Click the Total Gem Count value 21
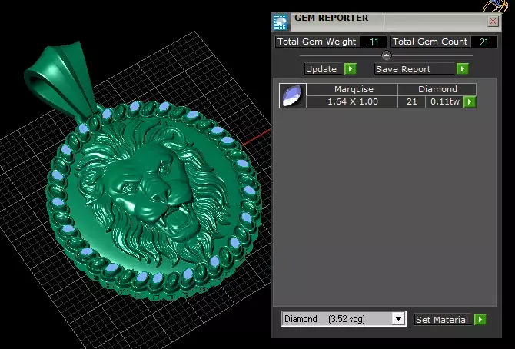Image resolution: width=515 pixels, height=349 pixels. tap(483, 42)
